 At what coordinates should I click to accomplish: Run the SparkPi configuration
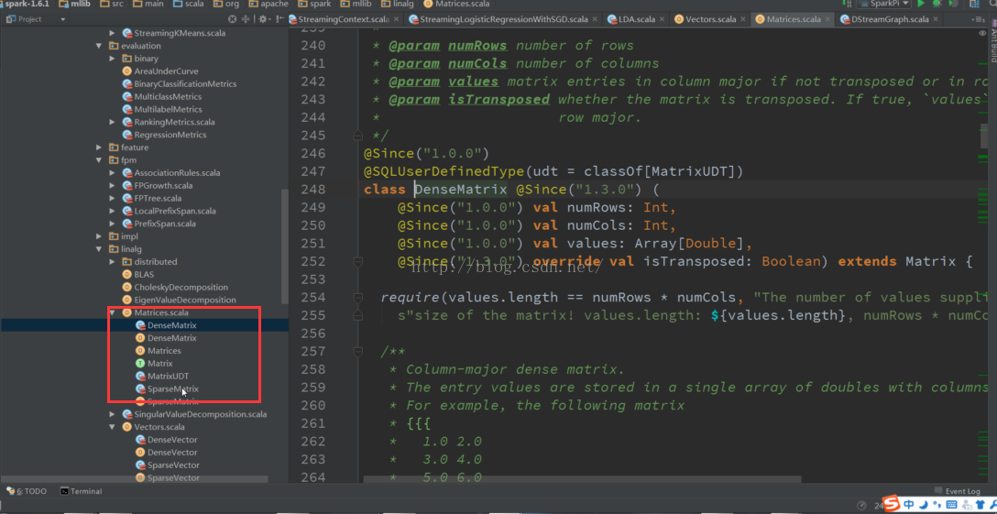921,3
